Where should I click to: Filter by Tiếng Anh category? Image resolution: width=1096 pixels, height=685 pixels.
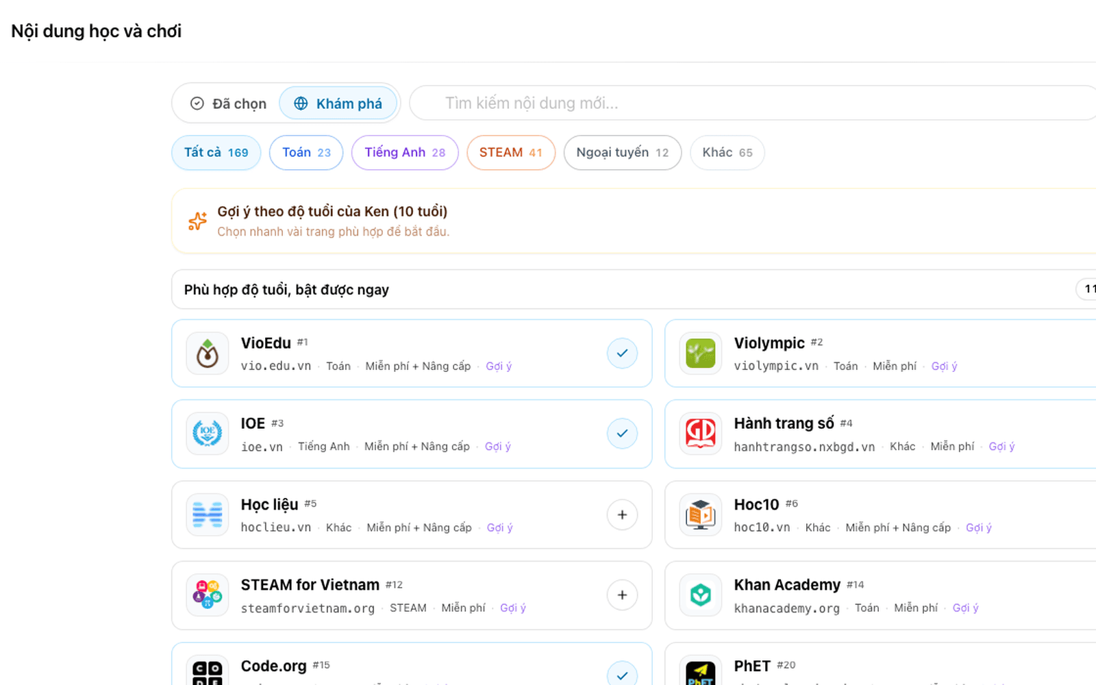405,153
